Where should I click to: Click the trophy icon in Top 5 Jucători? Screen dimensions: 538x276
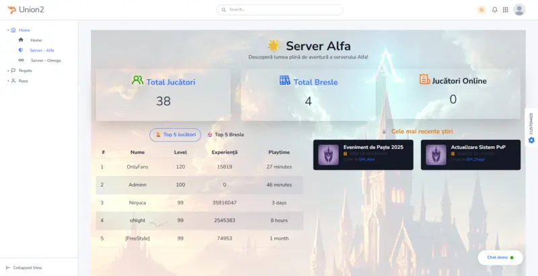pyautogui.click(x=158, y=134)
